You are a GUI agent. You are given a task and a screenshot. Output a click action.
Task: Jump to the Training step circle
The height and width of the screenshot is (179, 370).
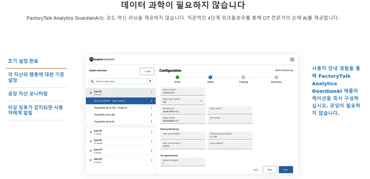point(243,77)
